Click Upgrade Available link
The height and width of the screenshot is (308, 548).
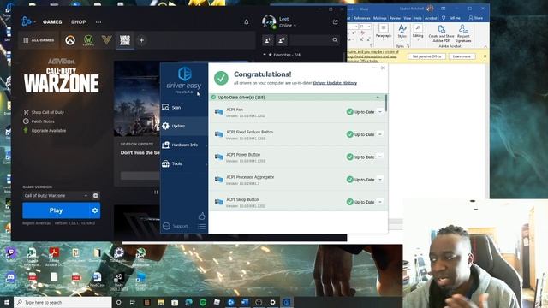point(45,131)
